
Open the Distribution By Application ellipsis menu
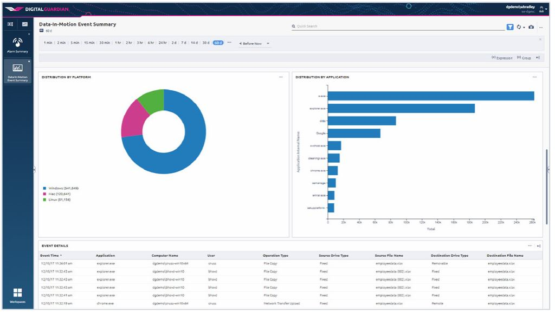[x=533, y=77]
